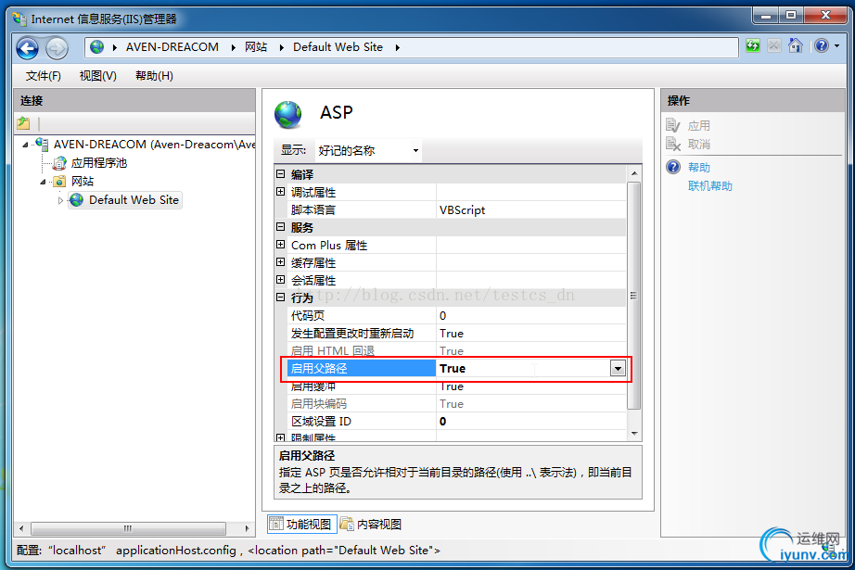The image size is (855, 570).
Task: Refresh page with green refresh icon
Action: [x=753, y=45]
